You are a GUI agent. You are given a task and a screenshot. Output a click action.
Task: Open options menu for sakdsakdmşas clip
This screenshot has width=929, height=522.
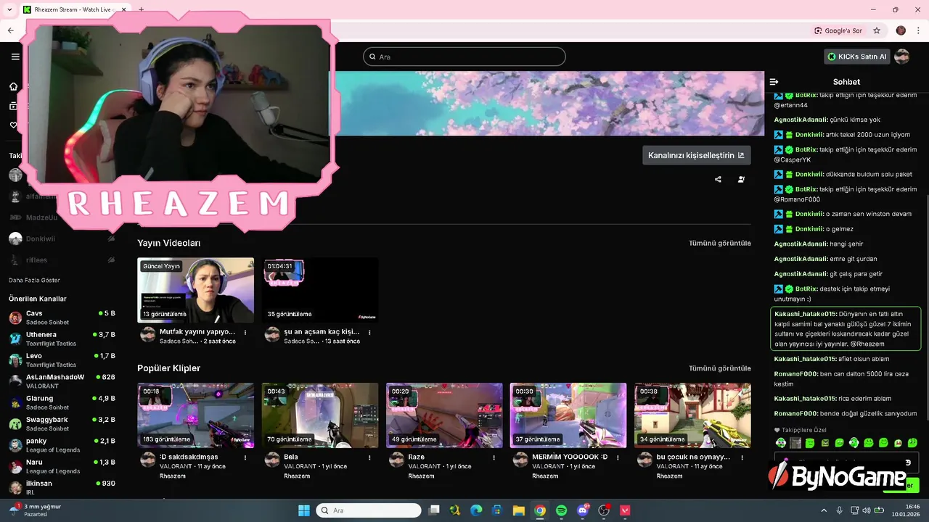click(245, 458)
